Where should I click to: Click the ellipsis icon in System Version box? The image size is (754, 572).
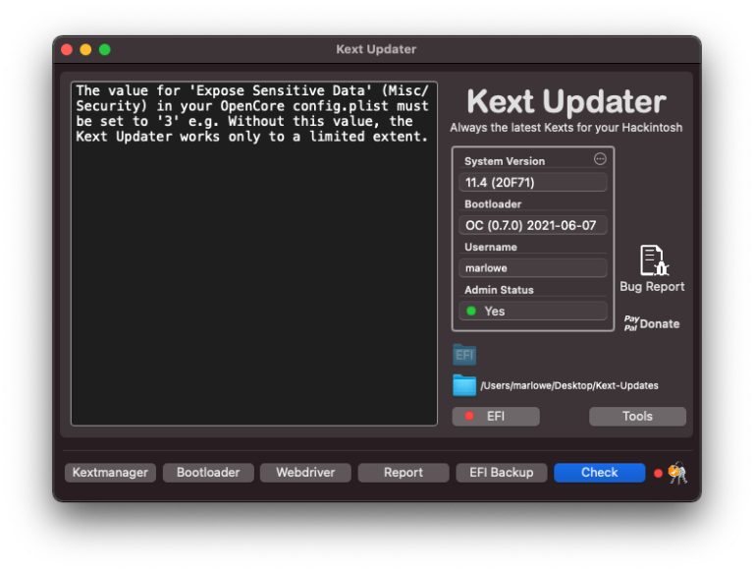pos(600,159)
